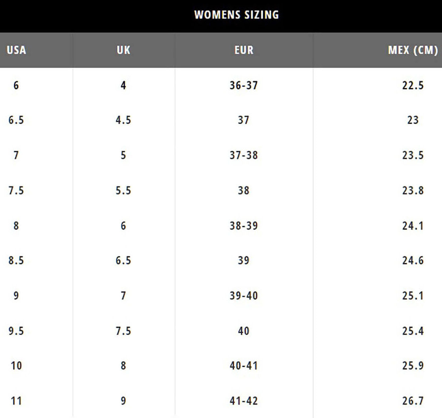Image resolution: width=442 pixels, height=418 pixels.
Task: Click the USA column header
Action: point(16,50)
